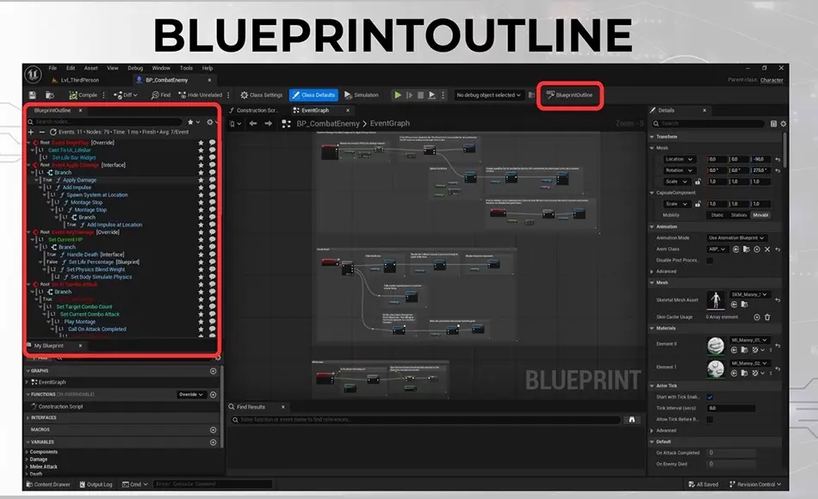Navigate back in the graph editor

[253, 124]
